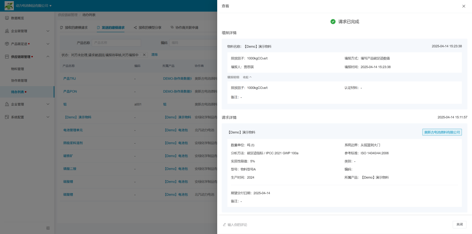
Task: Expand the 系统配置 menu chevron
Action: point(48,117)
